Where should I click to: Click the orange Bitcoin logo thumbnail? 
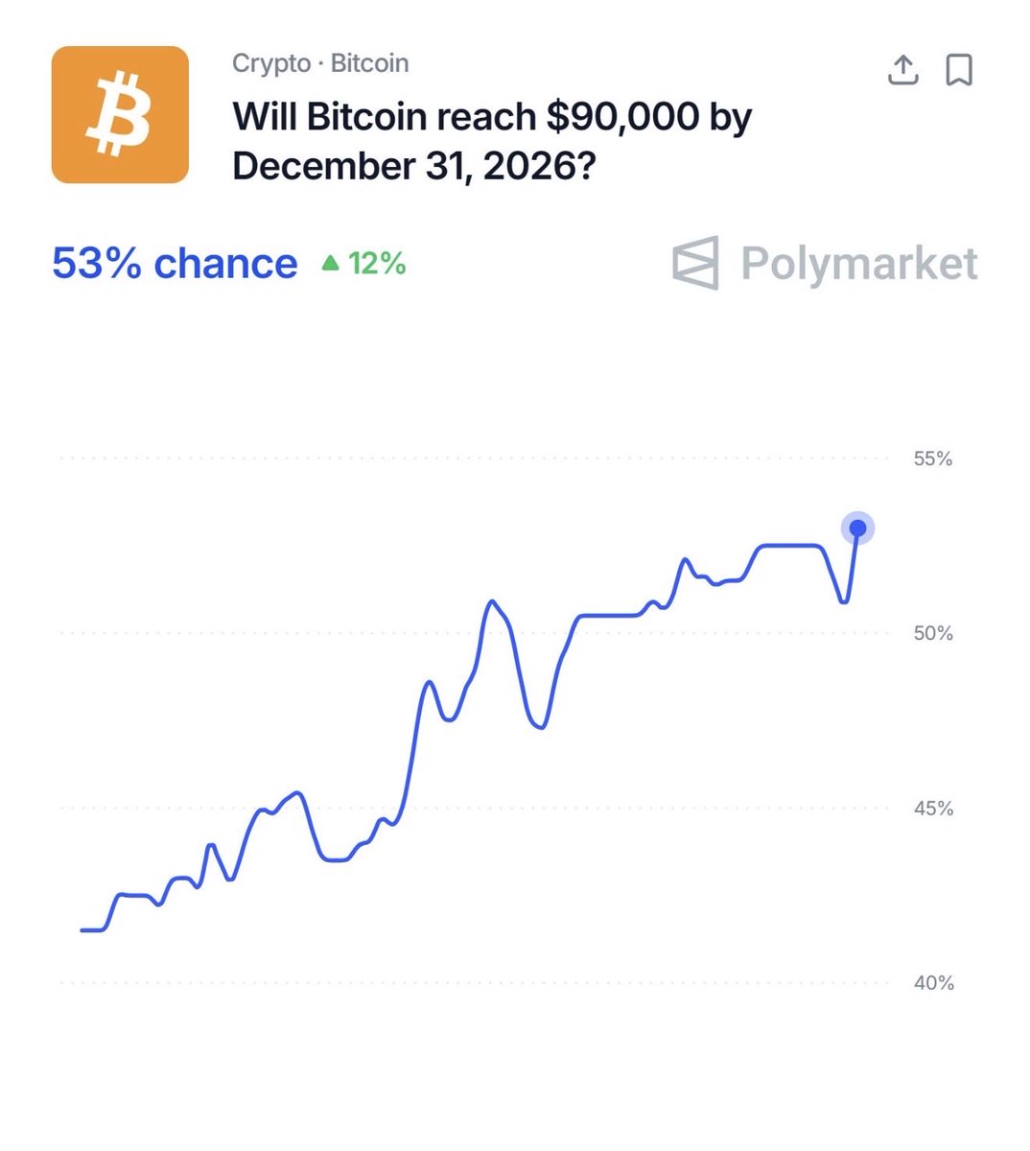[x=120, y=114]
